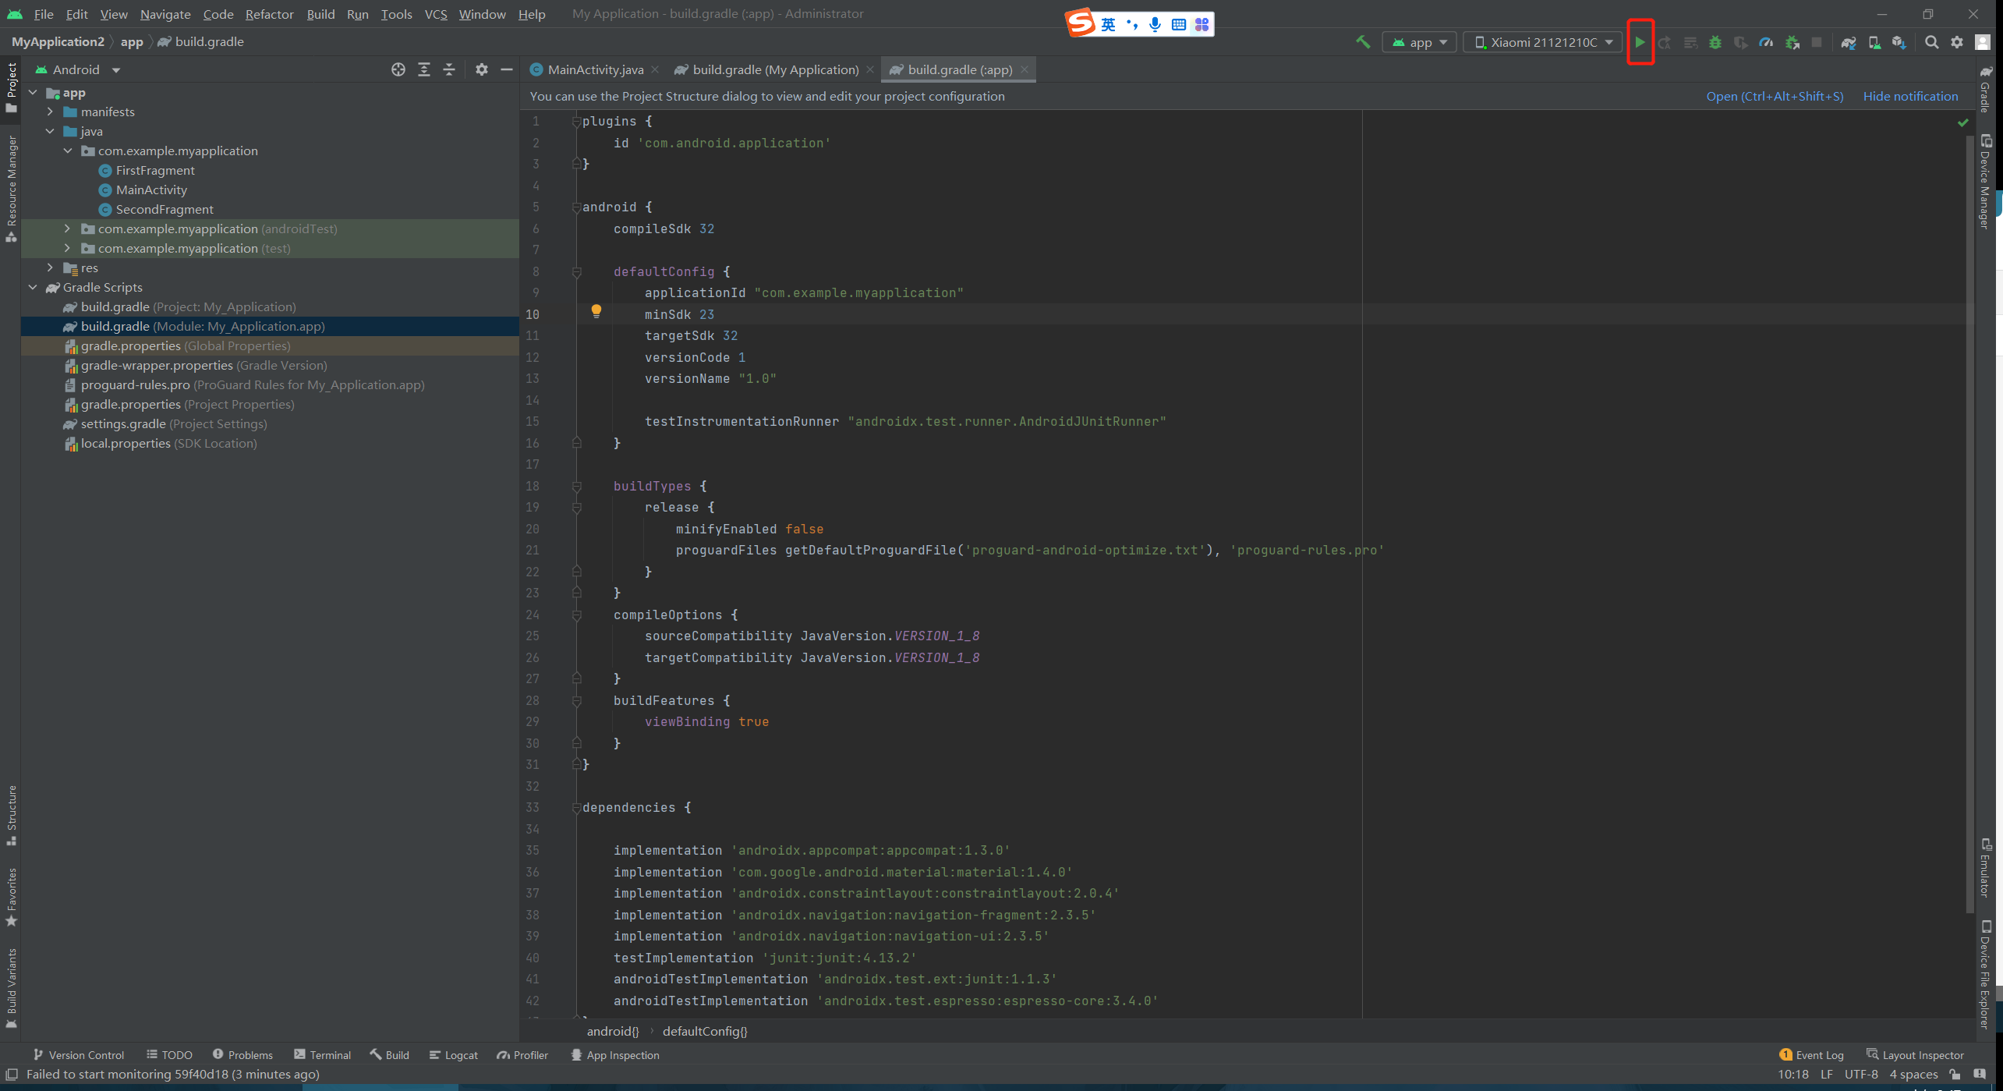This screenshot has width=2003, height=1091.
Task: Launch the Profile app gauge icon
Action: [1766, 42]
